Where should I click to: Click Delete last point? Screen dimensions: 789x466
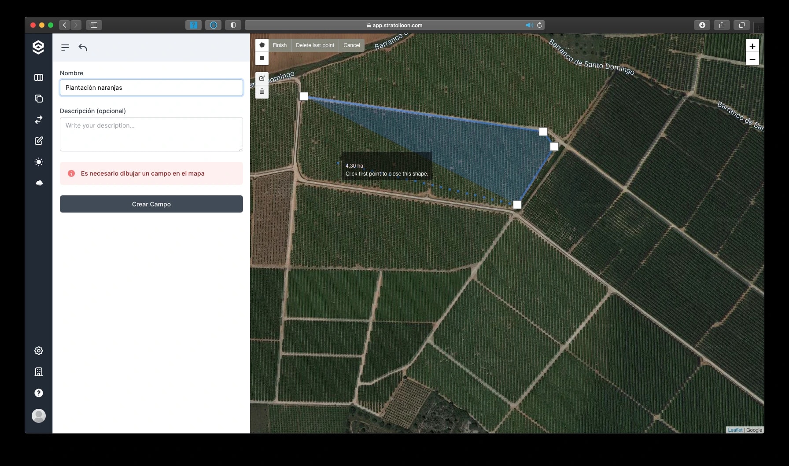pos(315,45)
